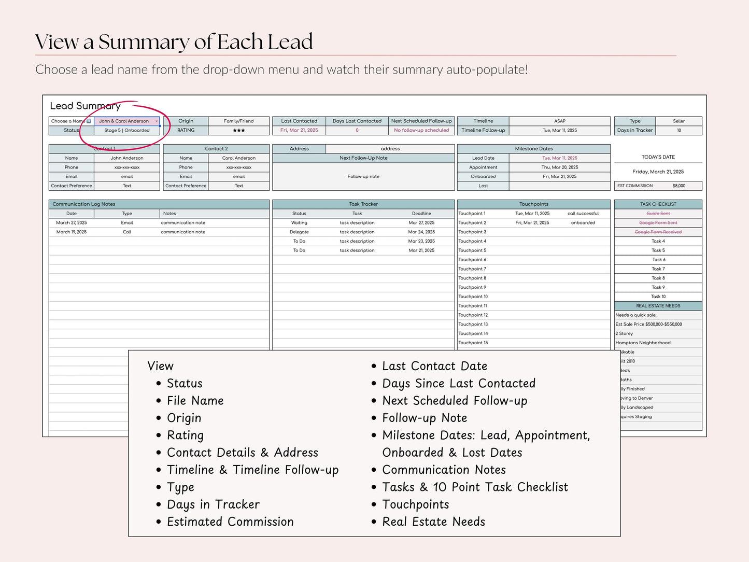
Task: Select the Delegate task status cell
Action: click(x=299, y=232)
